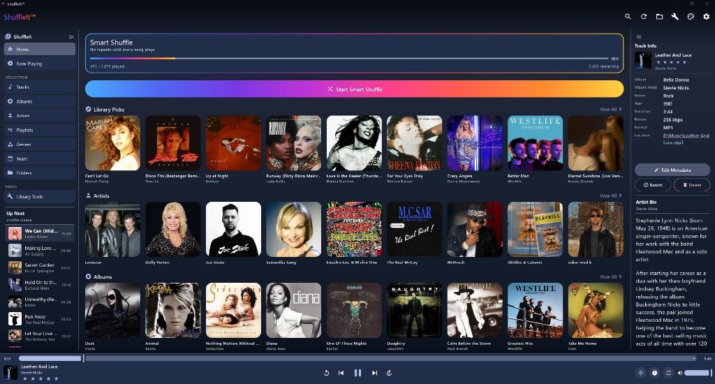This screenshot has width=715, height=384.
Task: Open the settings gear icon
Action: coord(707,17)
